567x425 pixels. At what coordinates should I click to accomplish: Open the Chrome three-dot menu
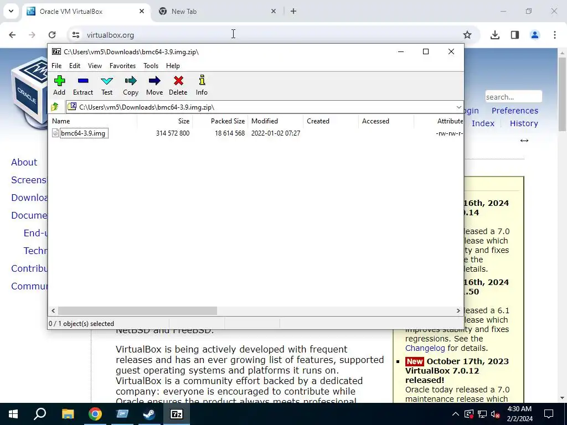(555, 35)
